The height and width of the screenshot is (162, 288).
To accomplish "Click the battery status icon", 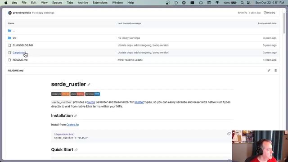I will pos(234,3).
